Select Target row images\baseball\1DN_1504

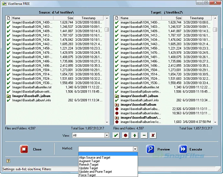(164, 70)
